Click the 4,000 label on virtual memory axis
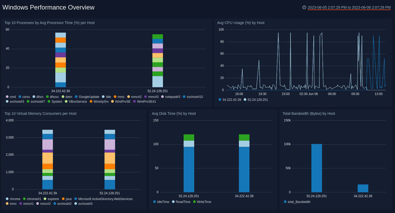The height and width of the screenshot is (213, 395). tap(10, 120)
